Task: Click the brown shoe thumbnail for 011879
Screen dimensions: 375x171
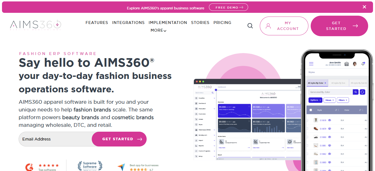Action: [316, 129]
